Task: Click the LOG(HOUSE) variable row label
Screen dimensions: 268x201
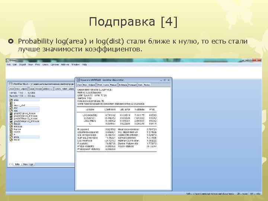Action: click(x=90, y=115)
